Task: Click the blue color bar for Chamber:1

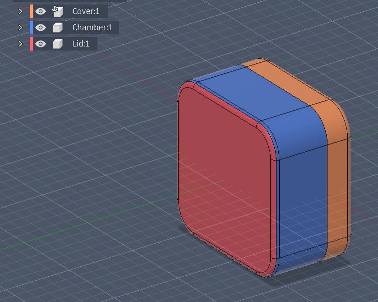Action: tap(31, 28)
